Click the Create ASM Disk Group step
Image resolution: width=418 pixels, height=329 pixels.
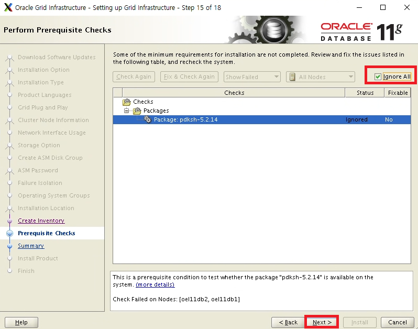coord(50,158)
